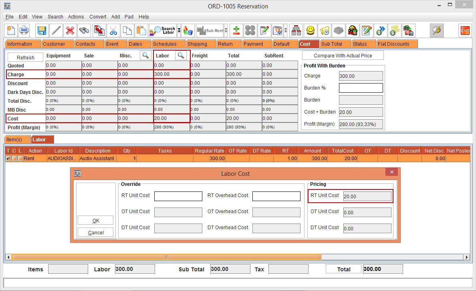Click the red EXIT icon

(x=465, y=31)
